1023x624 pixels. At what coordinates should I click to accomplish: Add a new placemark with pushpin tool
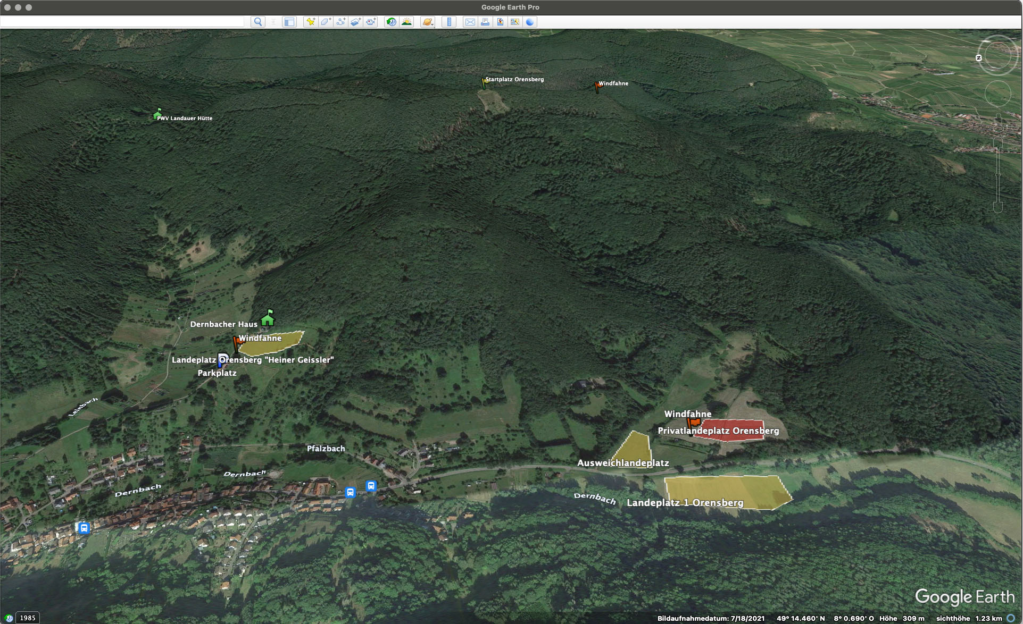[x=310, y=22]
